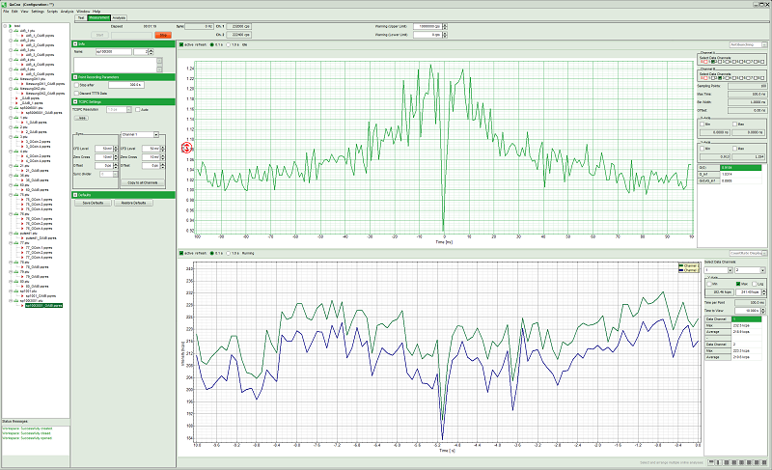
Task: Click the Save Defaults button
Action: click(93, 204)
